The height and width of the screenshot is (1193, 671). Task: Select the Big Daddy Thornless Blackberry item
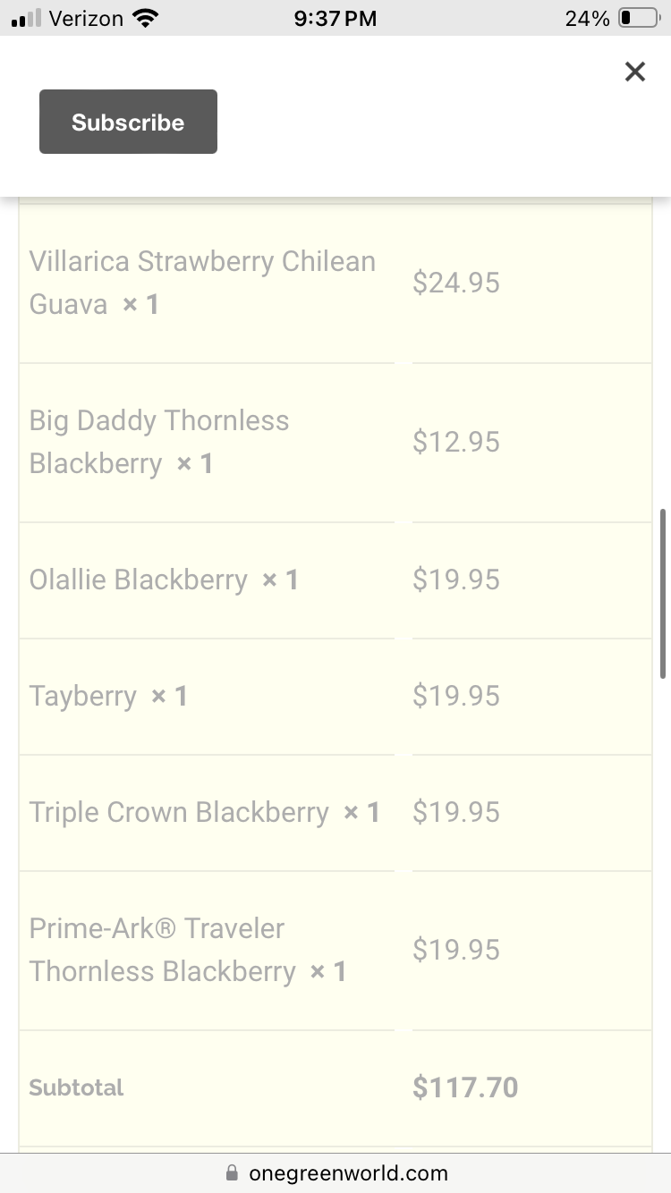point(159,442)
